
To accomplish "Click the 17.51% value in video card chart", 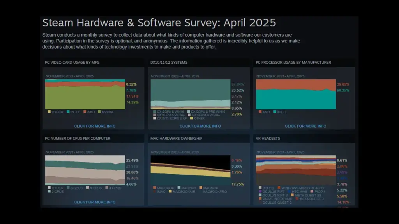I will click(x=132, y=96).
